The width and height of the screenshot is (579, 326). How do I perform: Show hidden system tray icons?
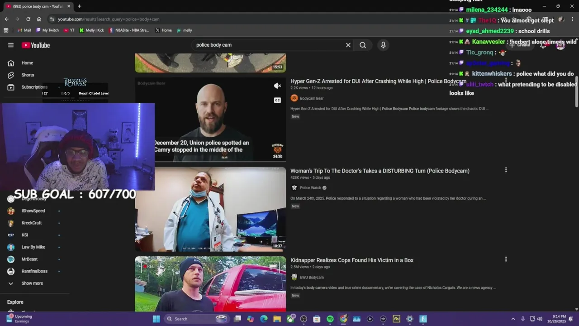point(513,319)
